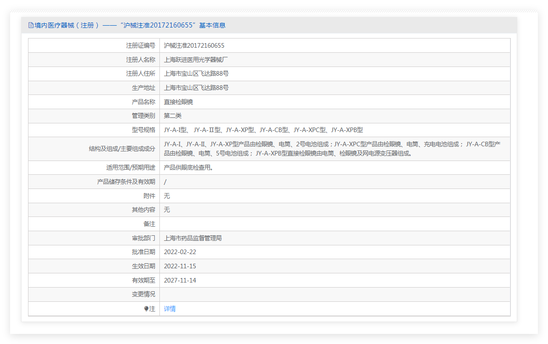
Task: Click the 注册证编号 label
Action: coord(141,45)
